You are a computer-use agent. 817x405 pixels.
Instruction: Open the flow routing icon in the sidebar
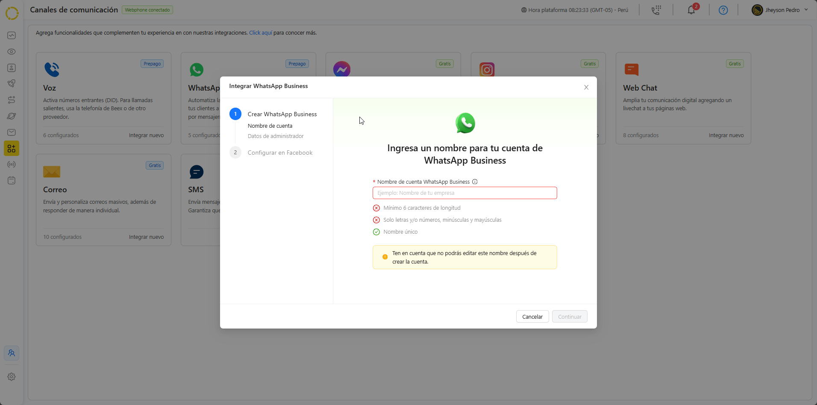(12, 100)
